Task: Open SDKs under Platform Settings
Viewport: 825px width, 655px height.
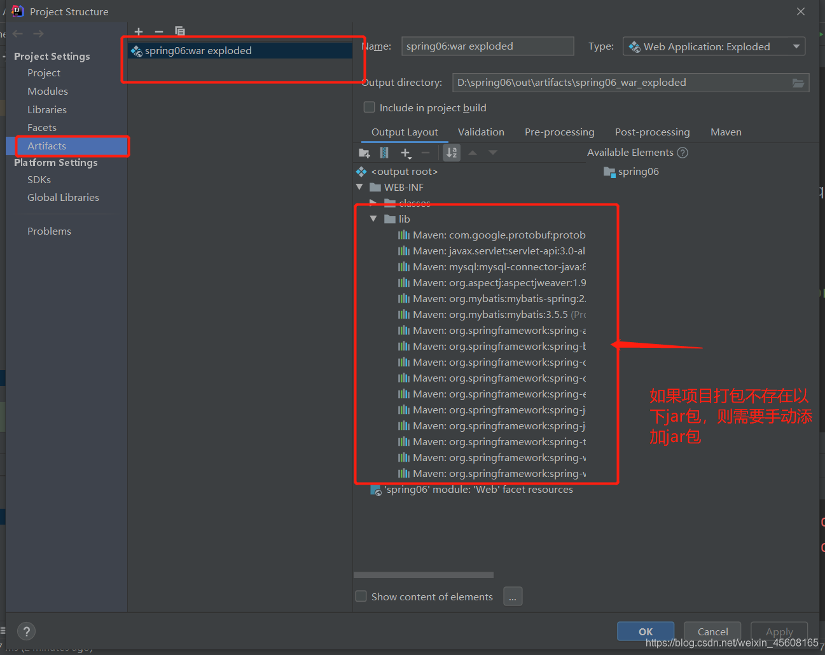Action: [x=39, y=180]
